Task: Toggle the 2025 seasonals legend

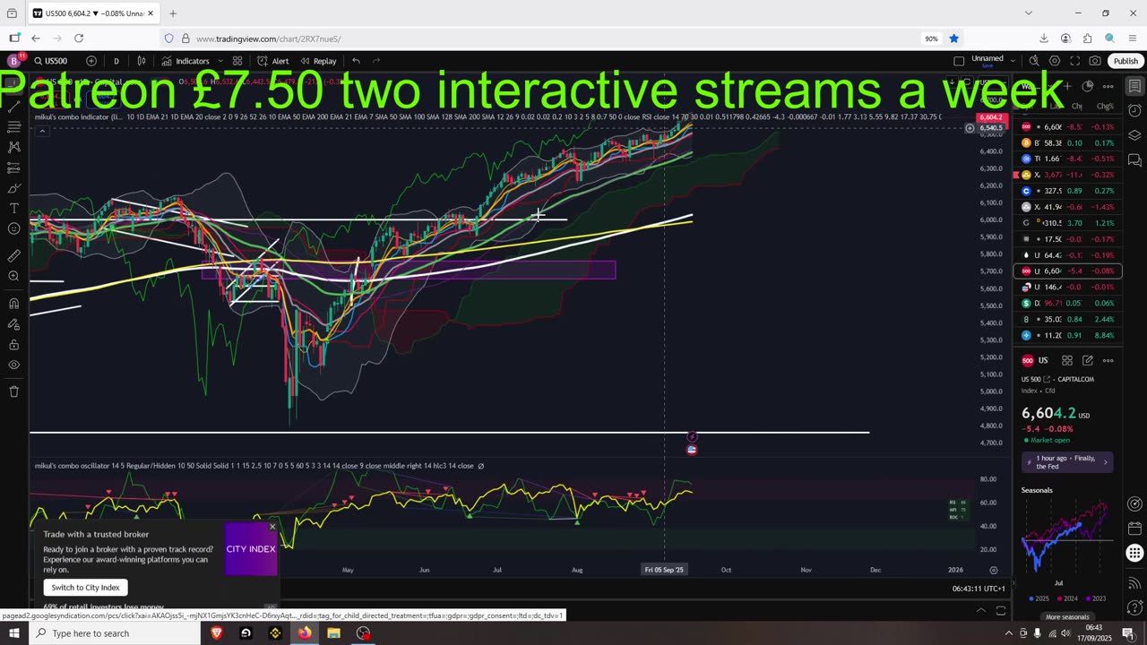Action: [x=1038, y=598]
